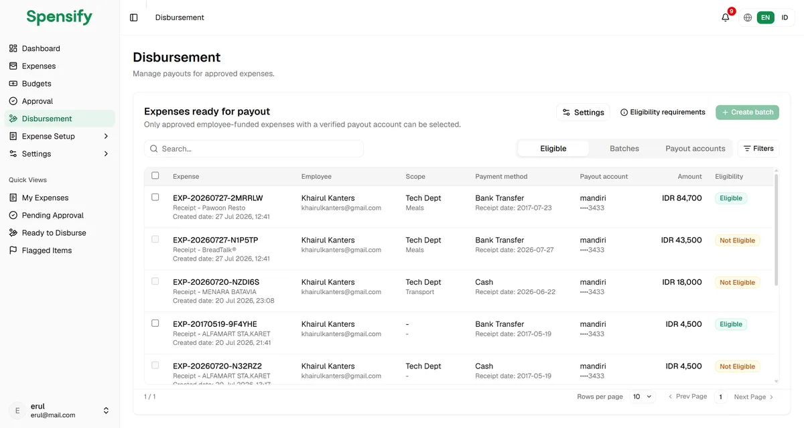Switch language to EN
Image resolution: width=804 pixels, height=428 pixels.
pyautogui.click(x=766, y=17)
